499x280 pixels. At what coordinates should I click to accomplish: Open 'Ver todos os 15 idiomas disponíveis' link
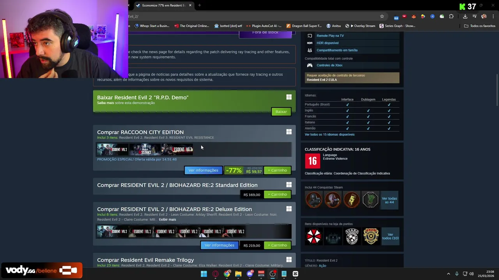coord(330,135)
